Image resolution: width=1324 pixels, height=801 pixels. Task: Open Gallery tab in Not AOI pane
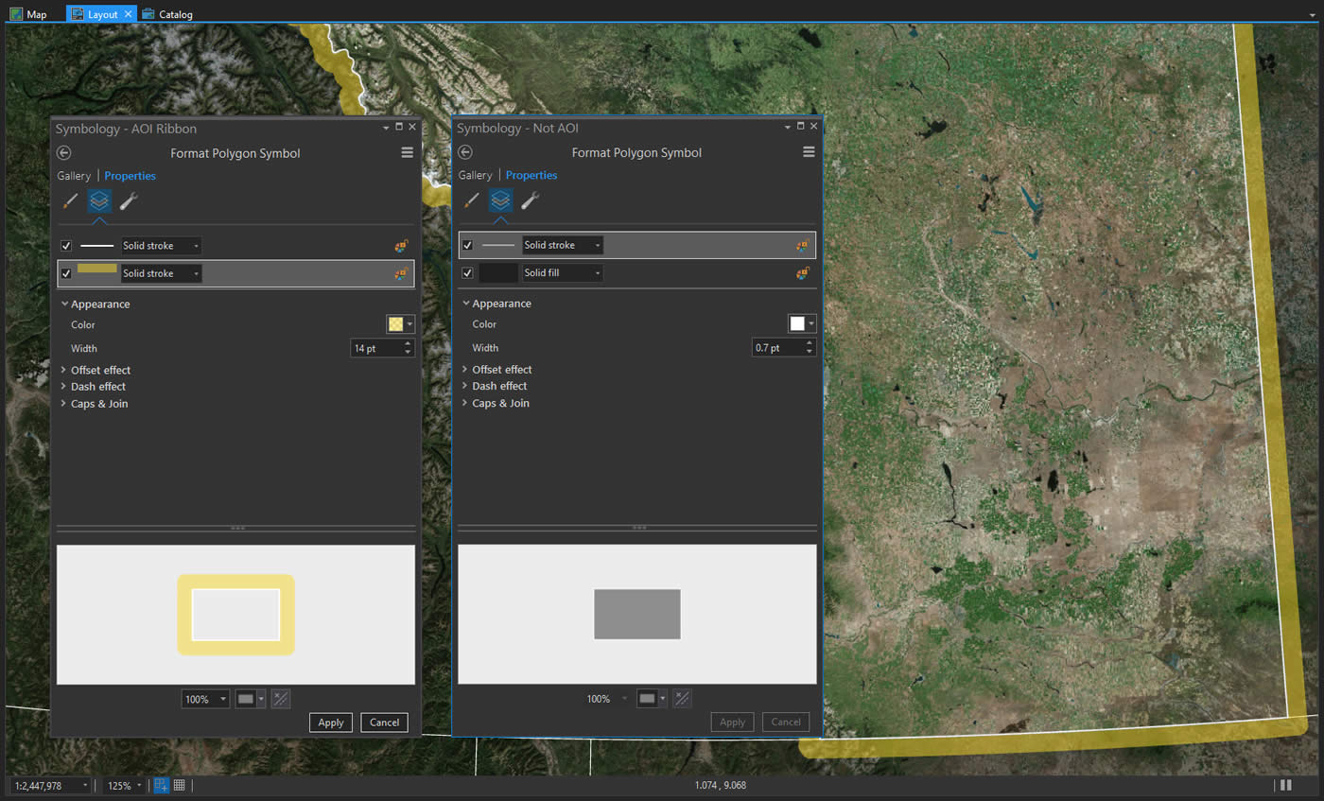(x=475, y=175)
